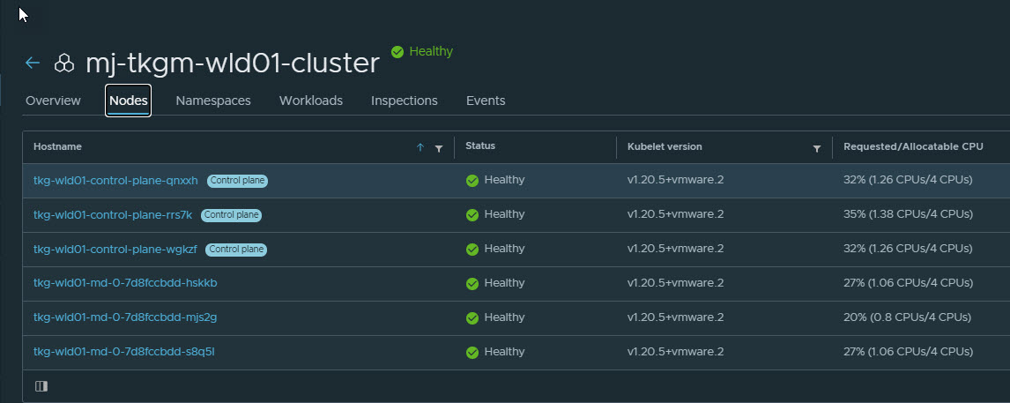
Task: Click the cluster icon next to mj-tkgm-wld01-cluster
Action: pyautogui.click(x=64, y=63)
